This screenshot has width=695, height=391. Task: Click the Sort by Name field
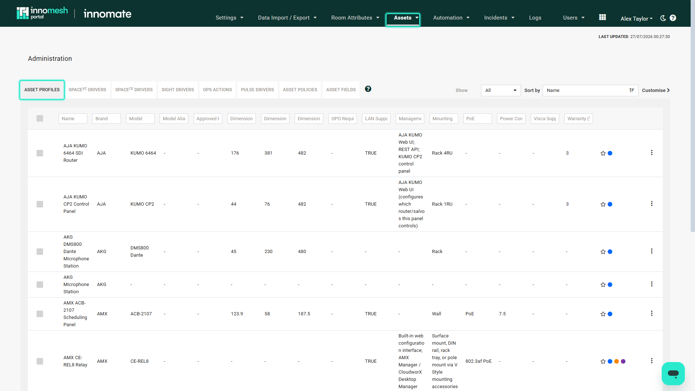tap(590, 91)
